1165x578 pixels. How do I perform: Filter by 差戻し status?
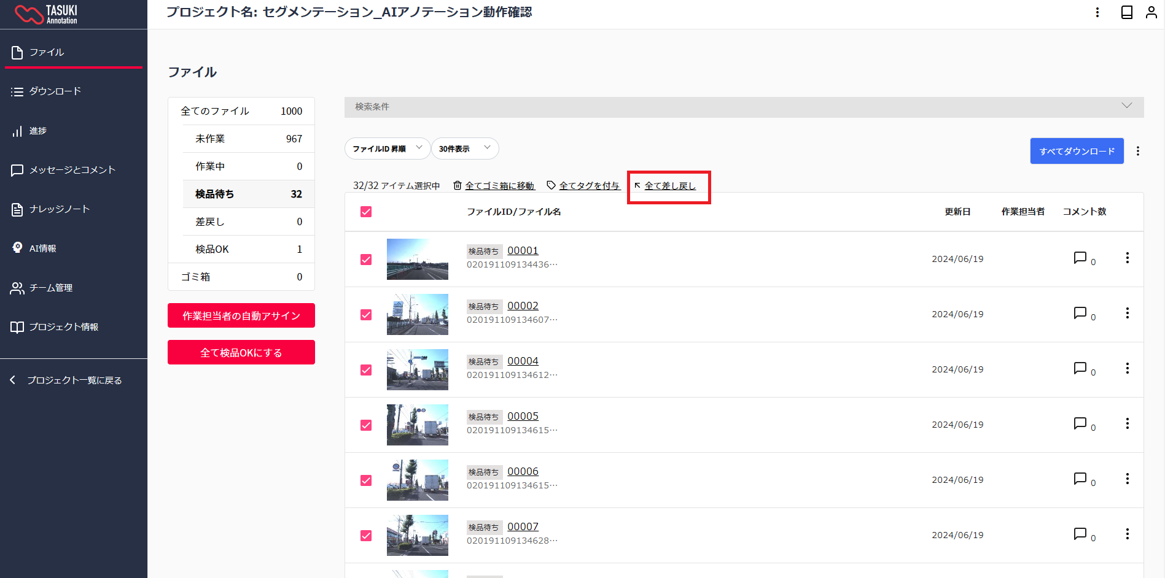249,222
